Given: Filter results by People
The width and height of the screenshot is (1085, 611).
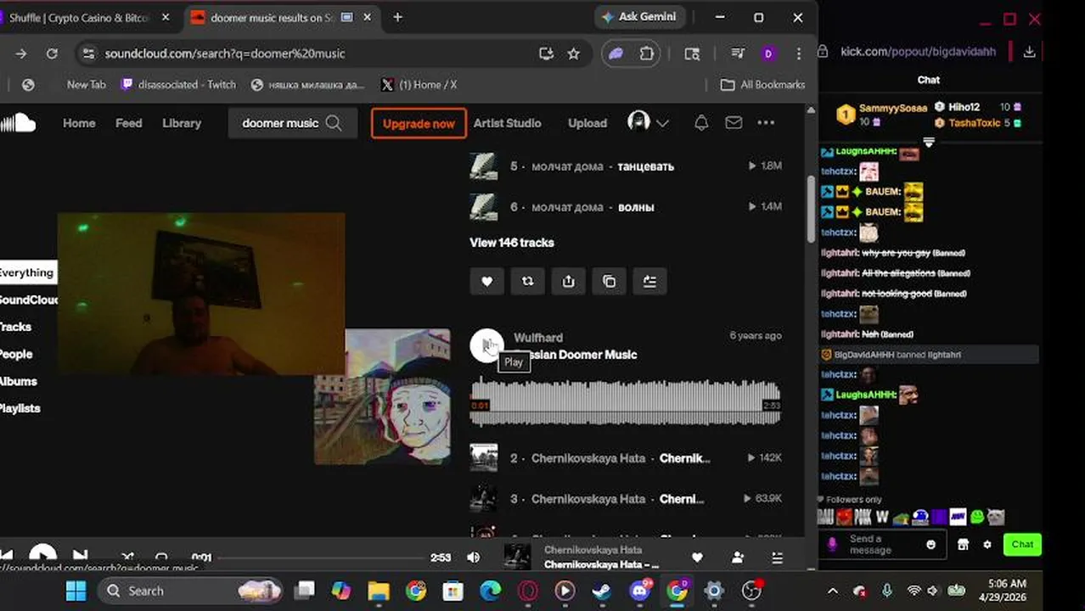Looking at the screenshot, I should pos(16,354).
